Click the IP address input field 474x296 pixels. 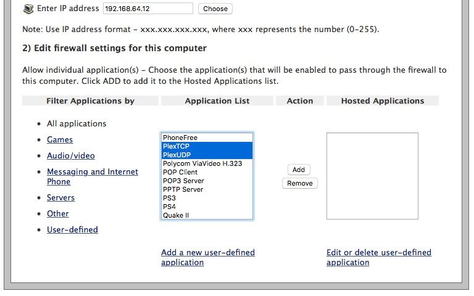148,9
